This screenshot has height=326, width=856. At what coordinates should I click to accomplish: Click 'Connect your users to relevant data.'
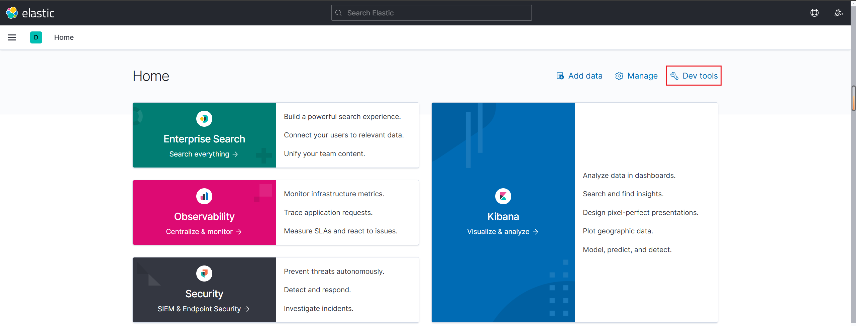point(344,135)
